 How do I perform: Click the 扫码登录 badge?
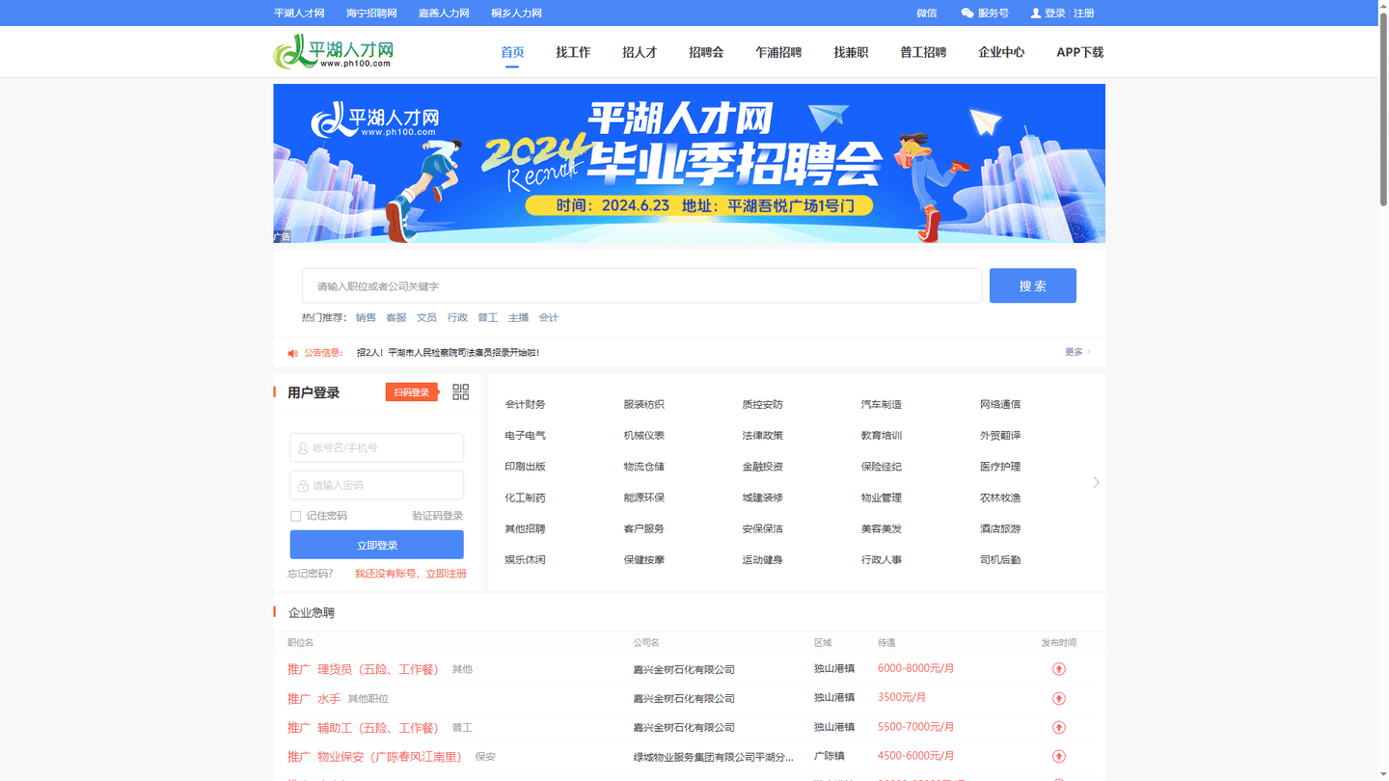click(x=413, y=392)
